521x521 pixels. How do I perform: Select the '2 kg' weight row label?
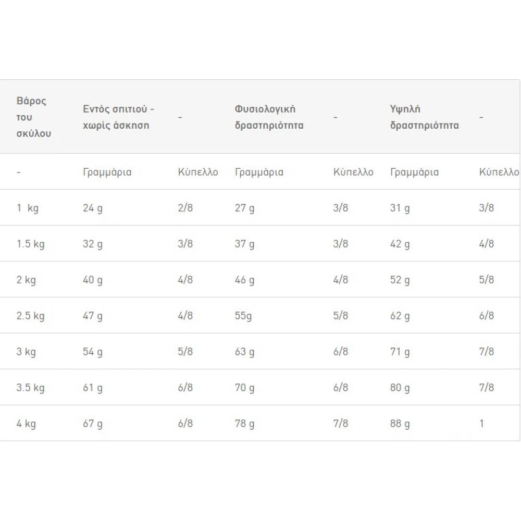pos(26,280)
